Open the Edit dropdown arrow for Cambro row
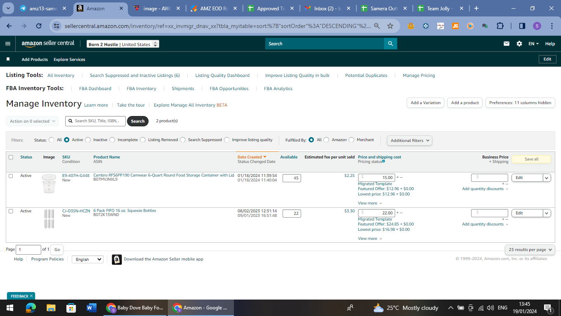The image size is (561, 316). 547,178
